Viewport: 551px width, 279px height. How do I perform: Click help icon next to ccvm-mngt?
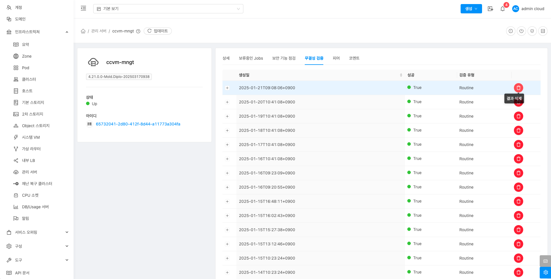(x=138, y=31)
